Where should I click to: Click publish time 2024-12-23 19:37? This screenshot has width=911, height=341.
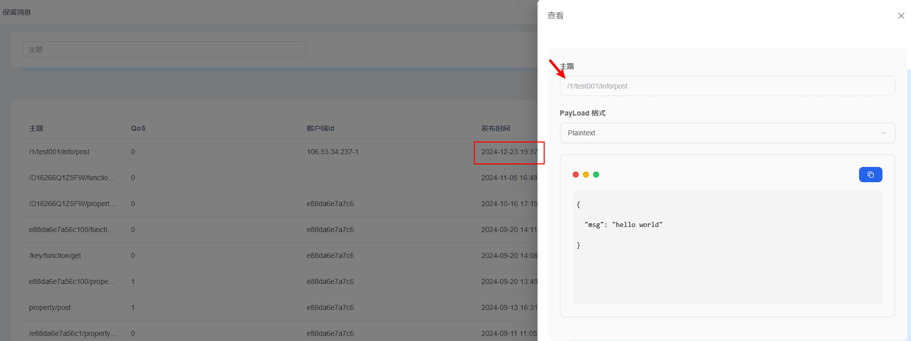(509, 152)
